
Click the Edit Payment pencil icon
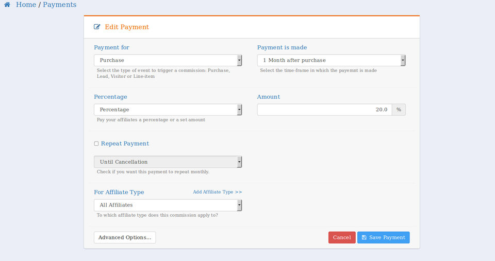[97, 27]
